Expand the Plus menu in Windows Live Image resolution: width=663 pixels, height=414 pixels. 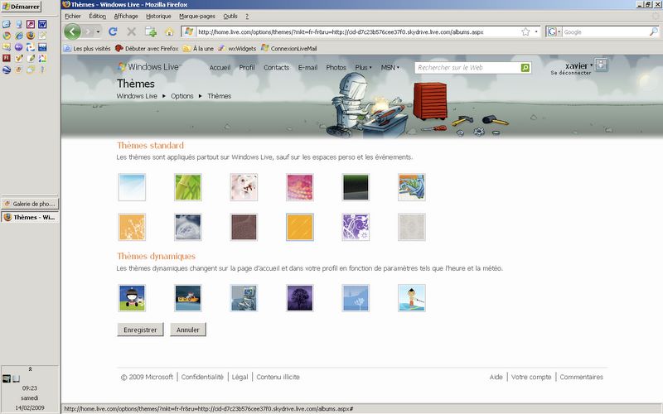[363, 68]
